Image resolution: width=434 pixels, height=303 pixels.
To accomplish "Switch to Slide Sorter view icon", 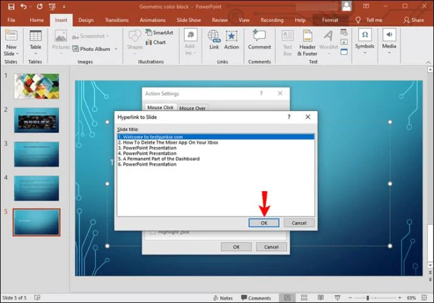I will click(x=304, y=298).
